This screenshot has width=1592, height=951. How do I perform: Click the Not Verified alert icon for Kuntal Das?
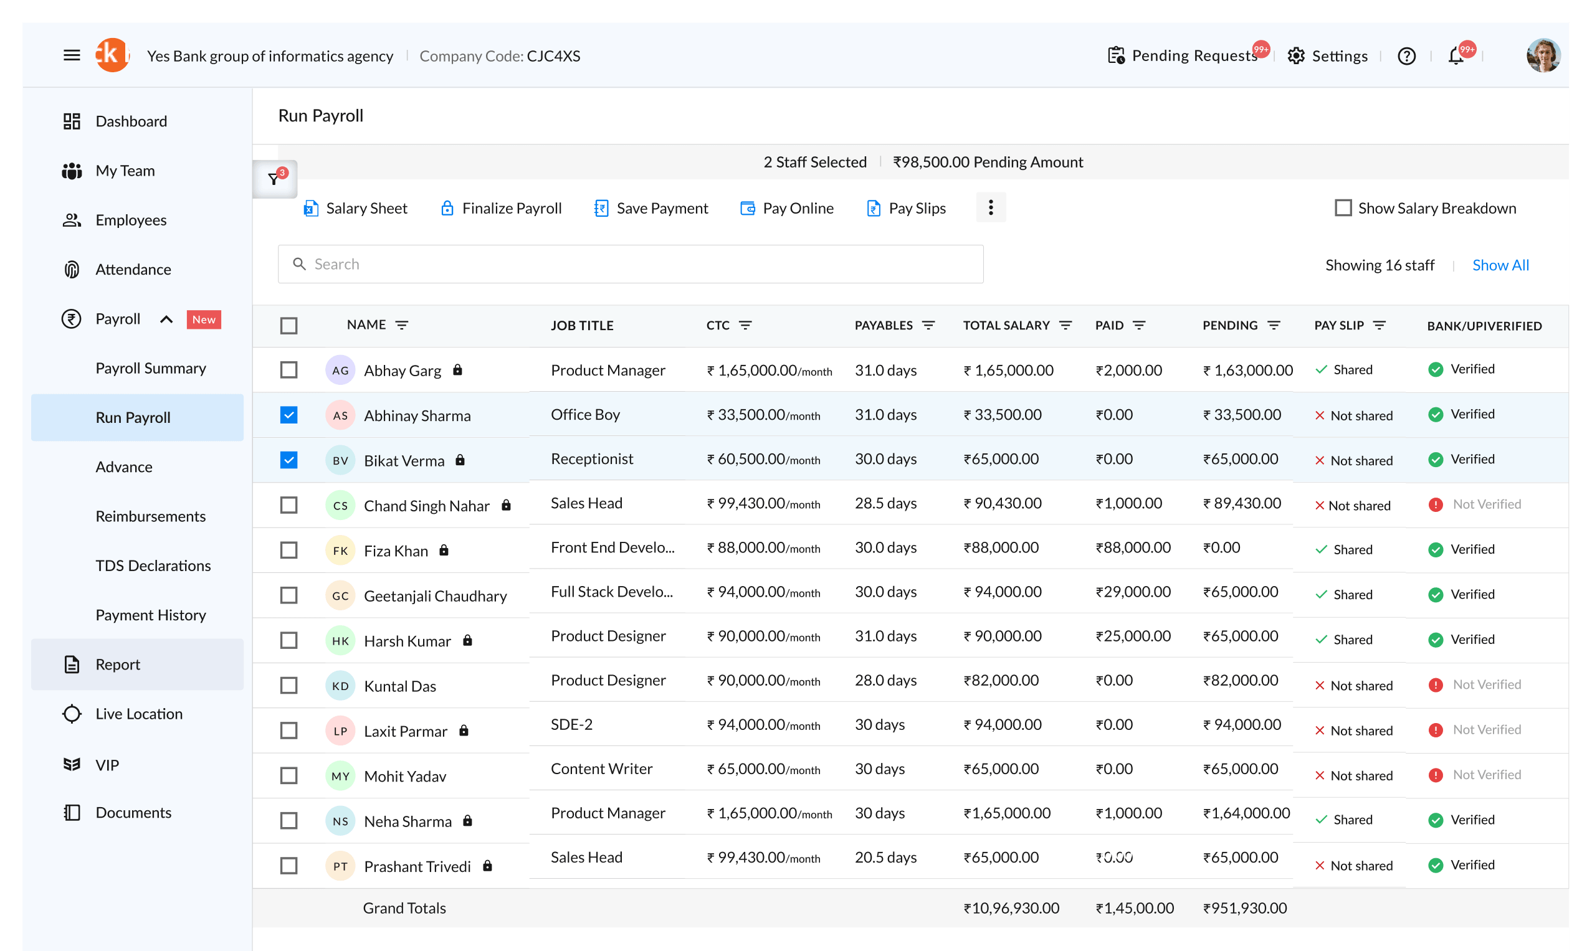pos(1435,685)
